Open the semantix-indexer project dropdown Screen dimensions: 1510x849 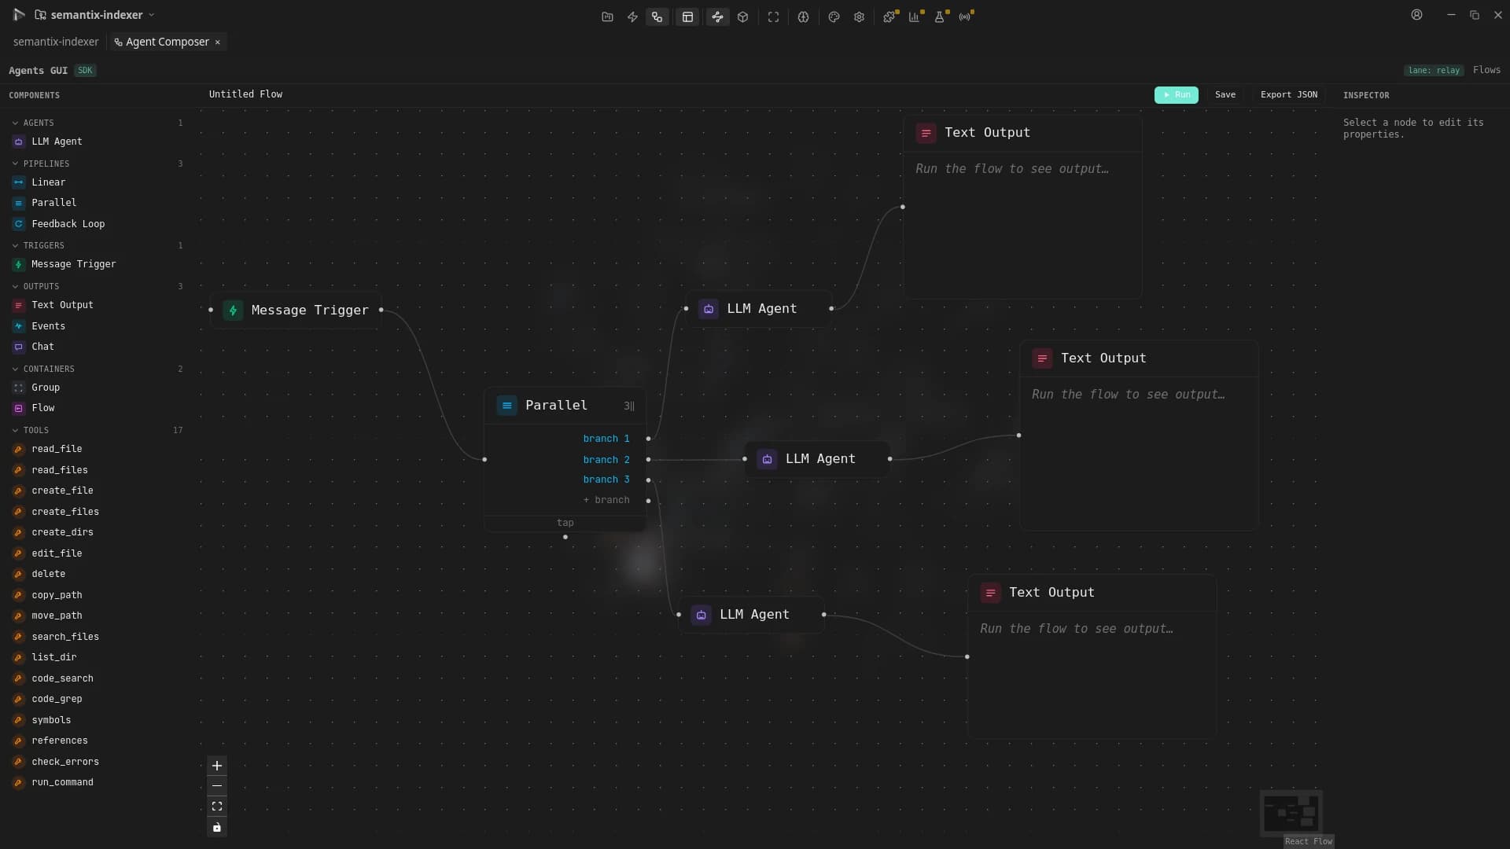pos(95,15)
